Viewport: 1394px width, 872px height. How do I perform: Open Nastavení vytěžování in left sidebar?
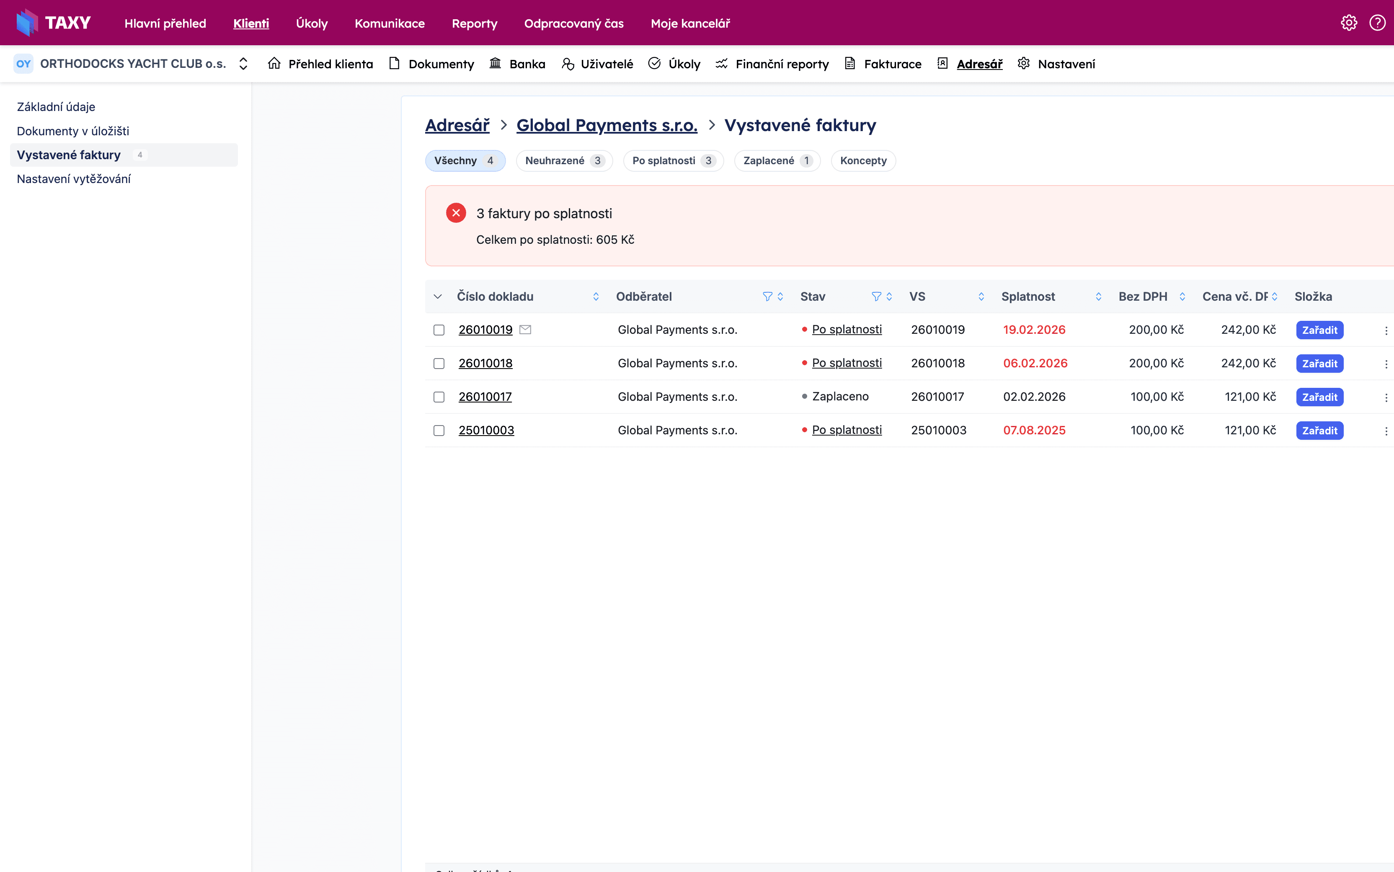click(x=74, y=179)
